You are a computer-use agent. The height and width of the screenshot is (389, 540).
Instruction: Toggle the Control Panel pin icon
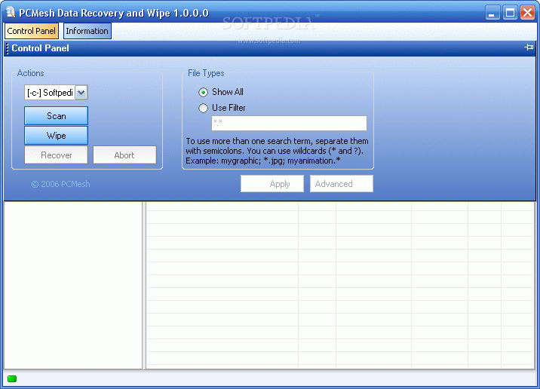[529, 47]
